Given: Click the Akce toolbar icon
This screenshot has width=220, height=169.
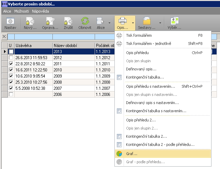Looking at the screenshot, I should pos(100,21).
